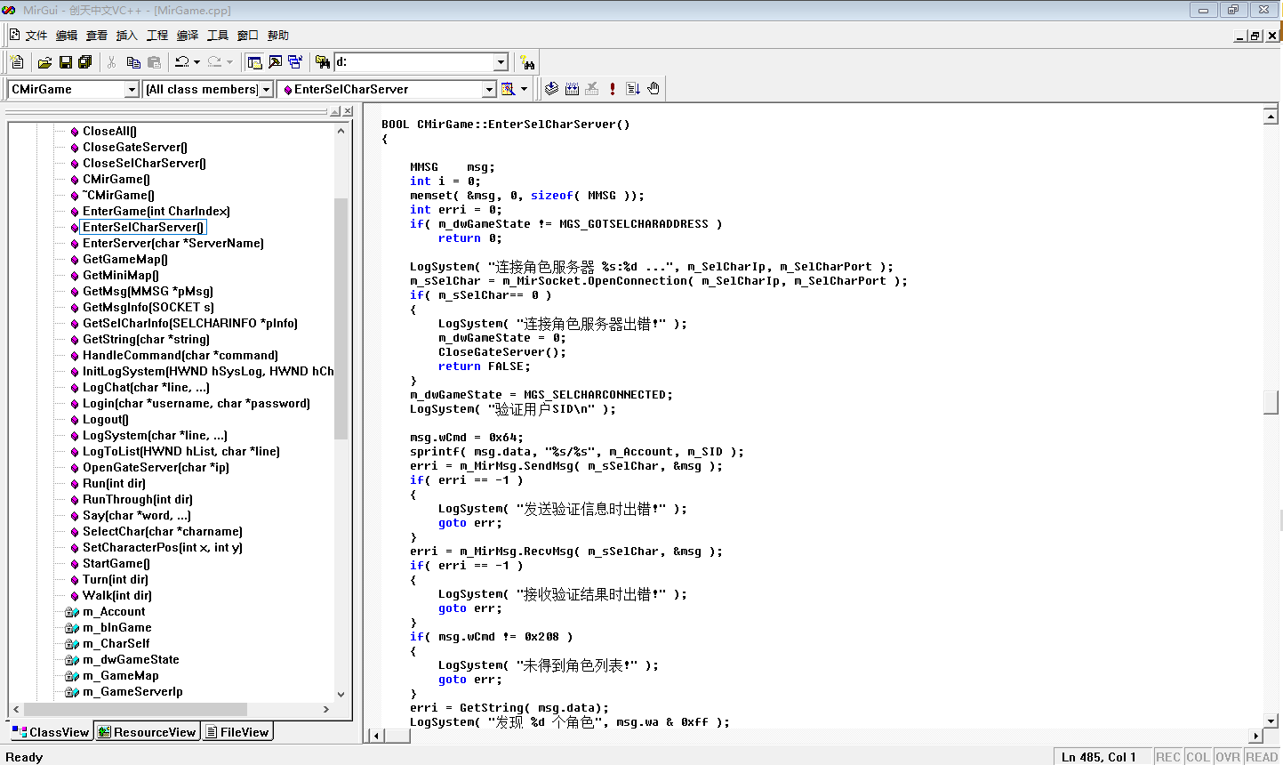1283x765 pixels.
Task: Click the WizardBar actions wand icon
Action: (509, 89)
